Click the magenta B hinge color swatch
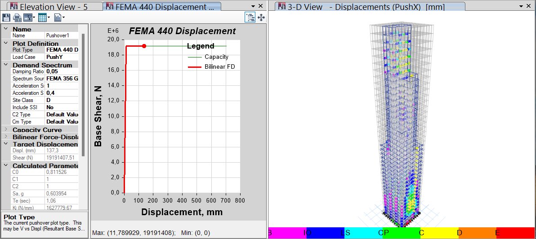The image size is (536, 239). pos(288,233)
